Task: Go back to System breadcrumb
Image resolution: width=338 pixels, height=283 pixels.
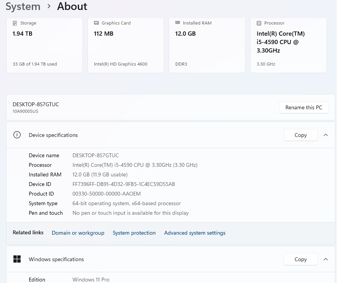Action: coord(23,7)
